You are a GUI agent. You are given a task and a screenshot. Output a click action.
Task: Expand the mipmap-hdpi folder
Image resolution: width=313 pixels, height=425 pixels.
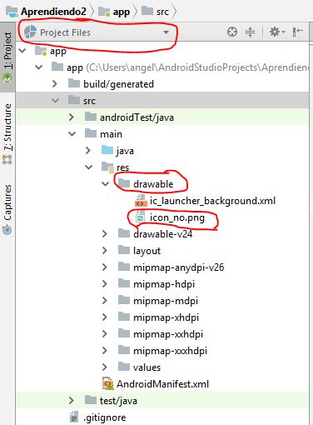tap(105, 284)
